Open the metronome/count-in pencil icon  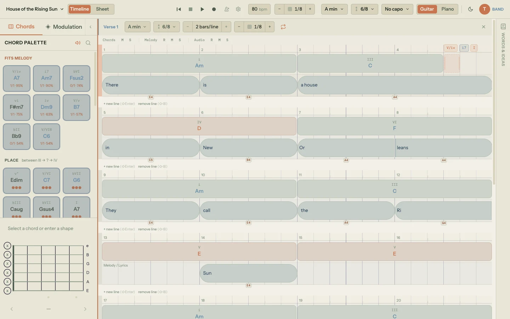227,9
